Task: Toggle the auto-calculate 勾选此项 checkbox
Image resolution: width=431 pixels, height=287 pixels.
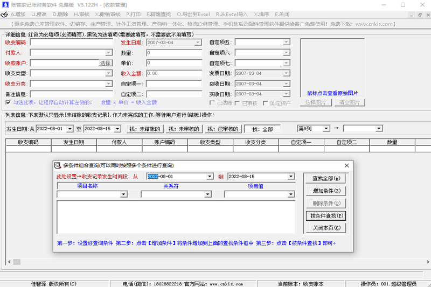Action: [8, 102]
